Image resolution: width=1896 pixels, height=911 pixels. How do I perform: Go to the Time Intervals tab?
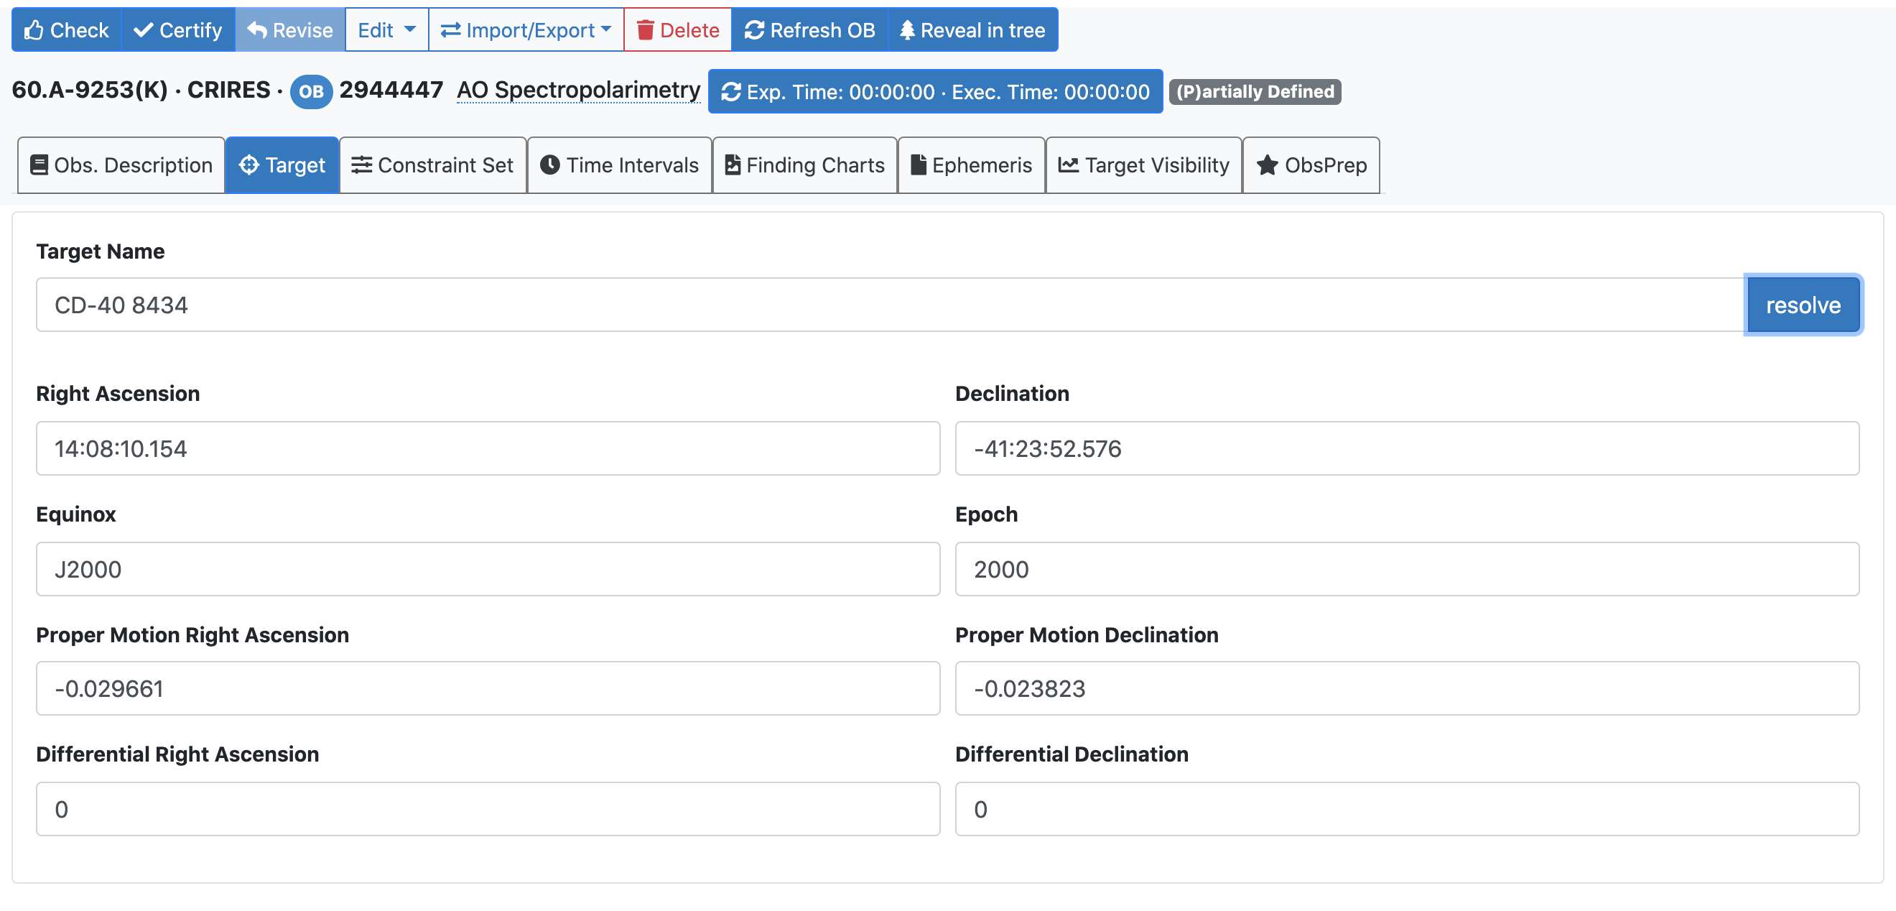coord(619,165)
